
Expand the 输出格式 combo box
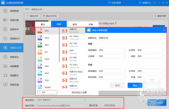61,100
